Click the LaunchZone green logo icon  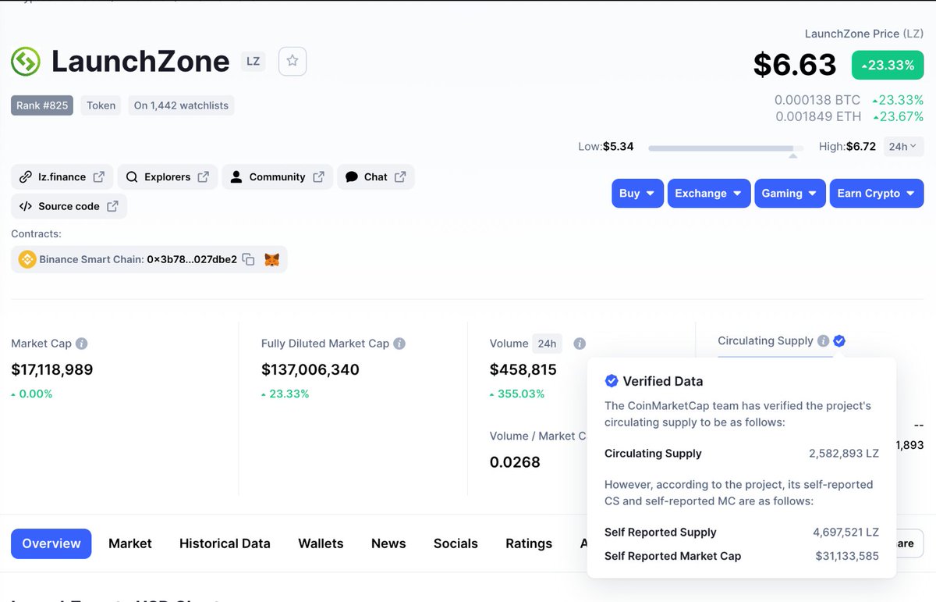[26, 62]
